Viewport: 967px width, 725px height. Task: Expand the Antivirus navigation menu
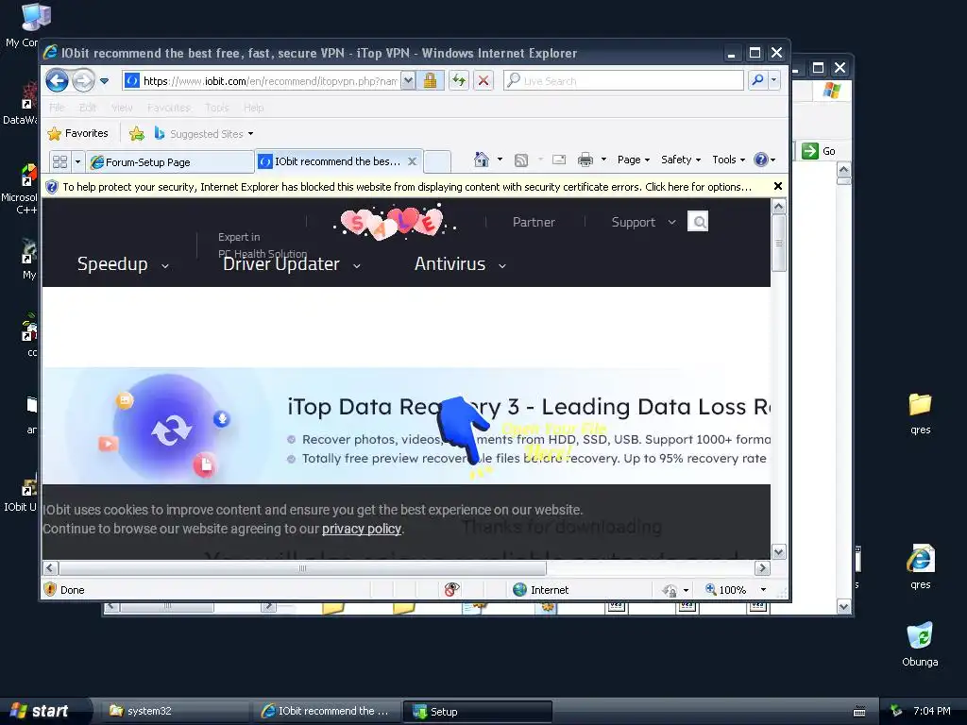click(x=460, y=264)
